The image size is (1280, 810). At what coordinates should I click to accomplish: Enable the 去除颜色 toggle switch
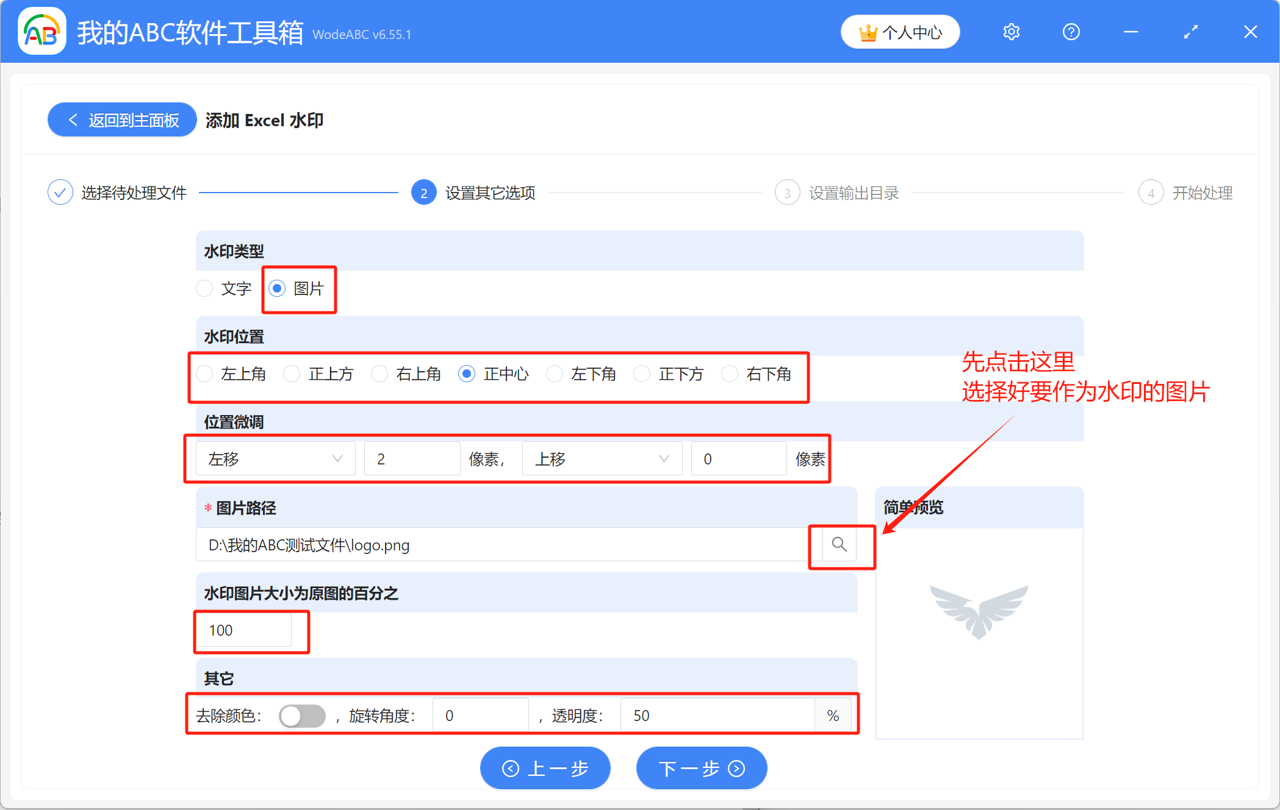click(x=302, y=716)
